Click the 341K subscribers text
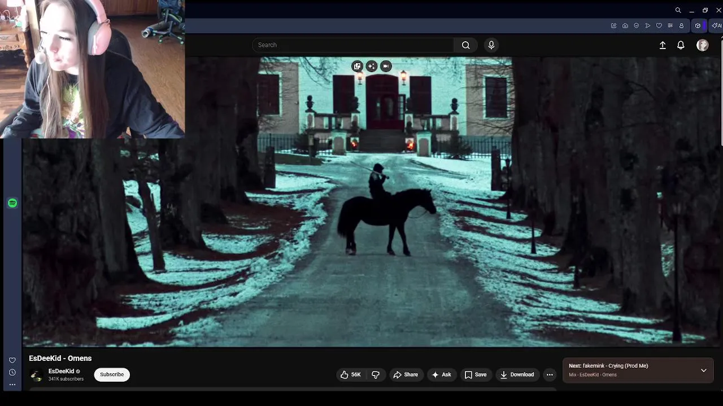This screenshot has width=723, height=406. click(66, 379)
